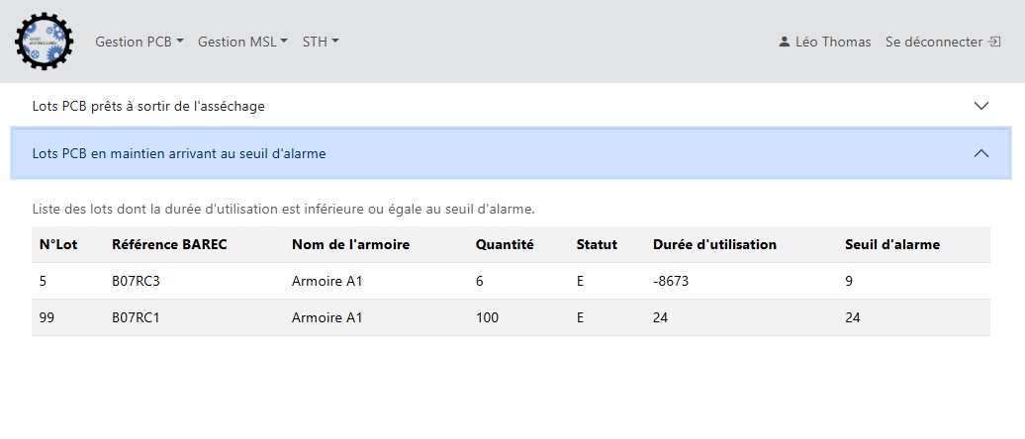Select the row with reference B07RC1

point(136,317)
